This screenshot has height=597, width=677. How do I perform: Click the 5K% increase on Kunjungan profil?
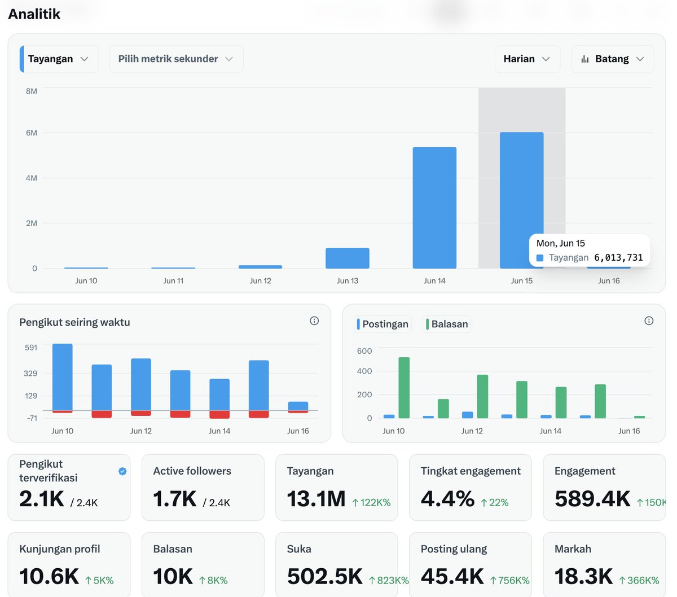[99, 580]
